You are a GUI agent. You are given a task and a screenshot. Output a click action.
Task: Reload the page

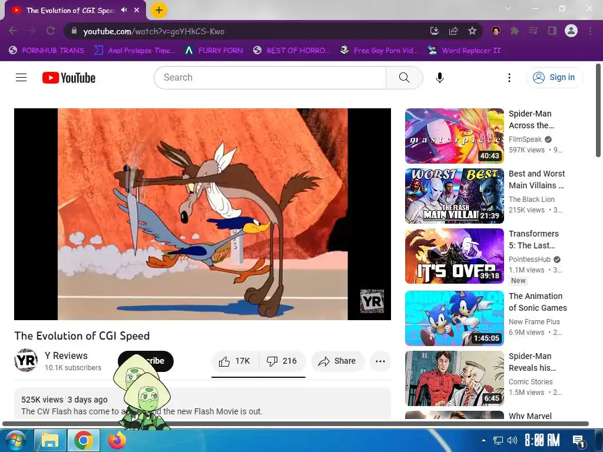click(51, 31)
